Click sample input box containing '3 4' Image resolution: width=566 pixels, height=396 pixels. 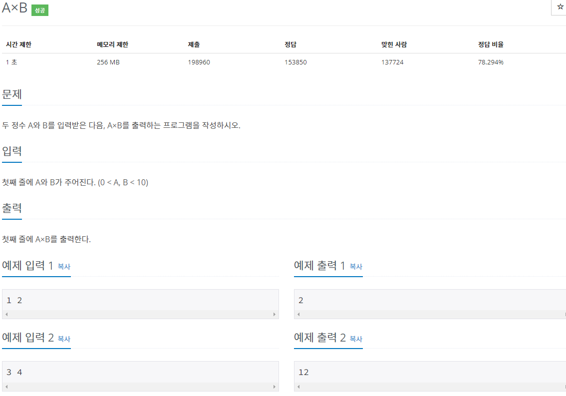(x=140, y=376)
